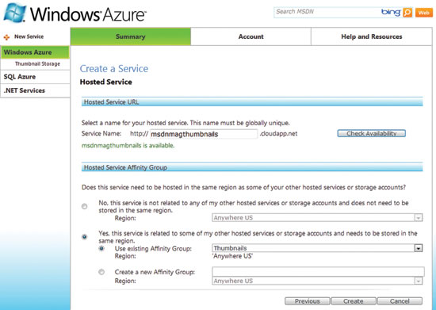This screenshot has height=310, width=436.
Task: Click the bing logo in the search box
Action: [x=391, y=12]
